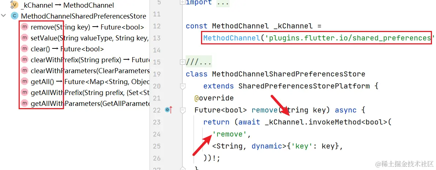Viewport: 436px width, 170px height.
Task: Collapse the remove method at line 22
Action: 183,111
